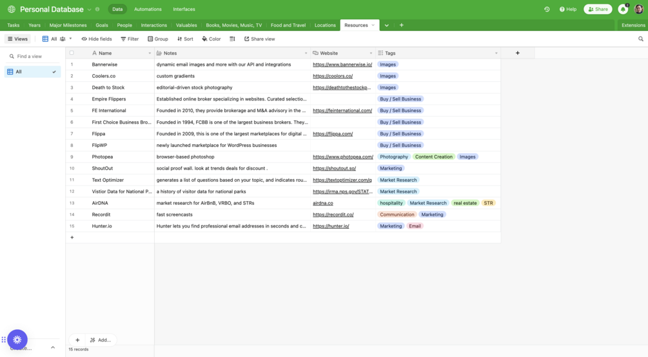This screenshot has height=357, width=648.
Task: Click the Notes field type icon
Action: 159,53
